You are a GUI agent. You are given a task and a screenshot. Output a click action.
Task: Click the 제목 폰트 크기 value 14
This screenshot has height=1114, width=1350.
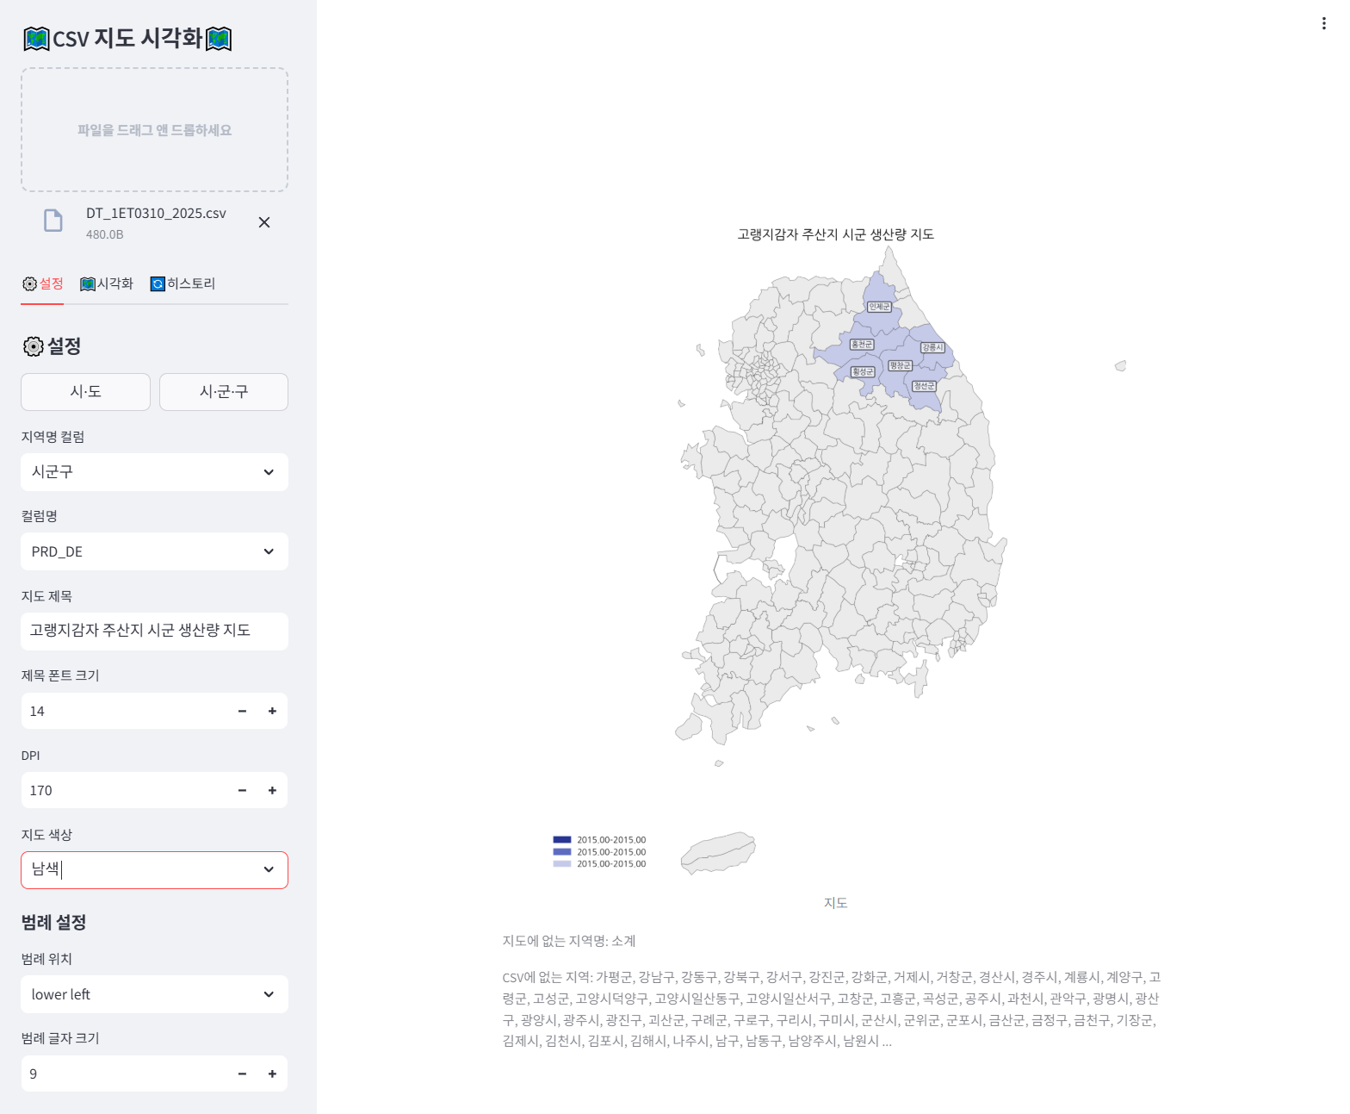point(125,711)
